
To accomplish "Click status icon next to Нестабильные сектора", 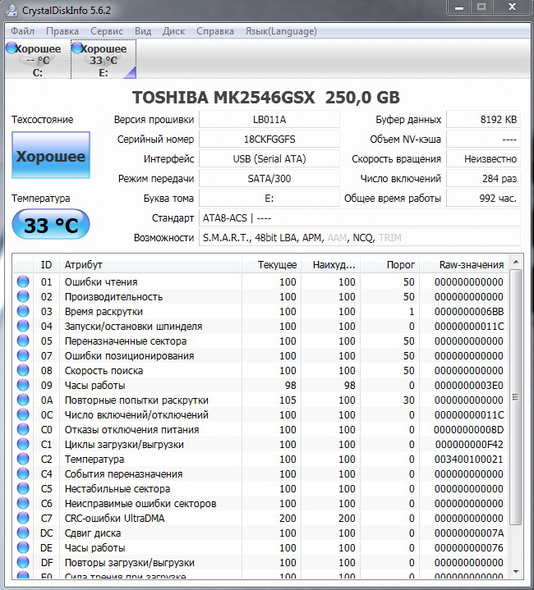I will tap(23, 489).
